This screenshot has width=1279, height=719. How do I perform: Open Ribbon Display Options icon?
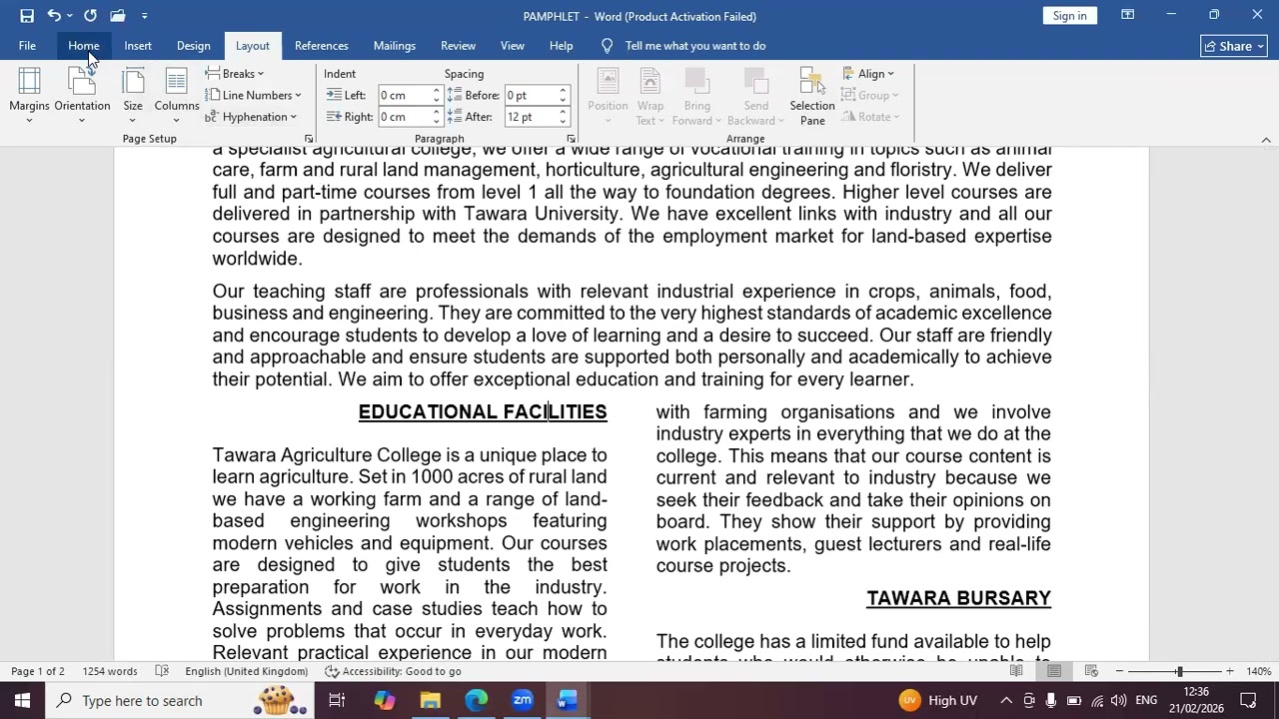pos(1127,16)
